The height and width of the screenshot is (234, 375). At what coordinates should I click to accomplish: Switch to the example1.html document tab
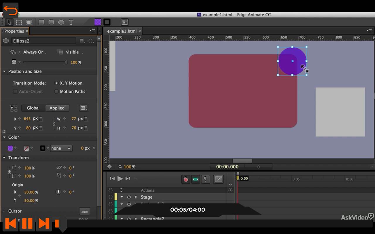pyautogui.click(x=122, y=31)
